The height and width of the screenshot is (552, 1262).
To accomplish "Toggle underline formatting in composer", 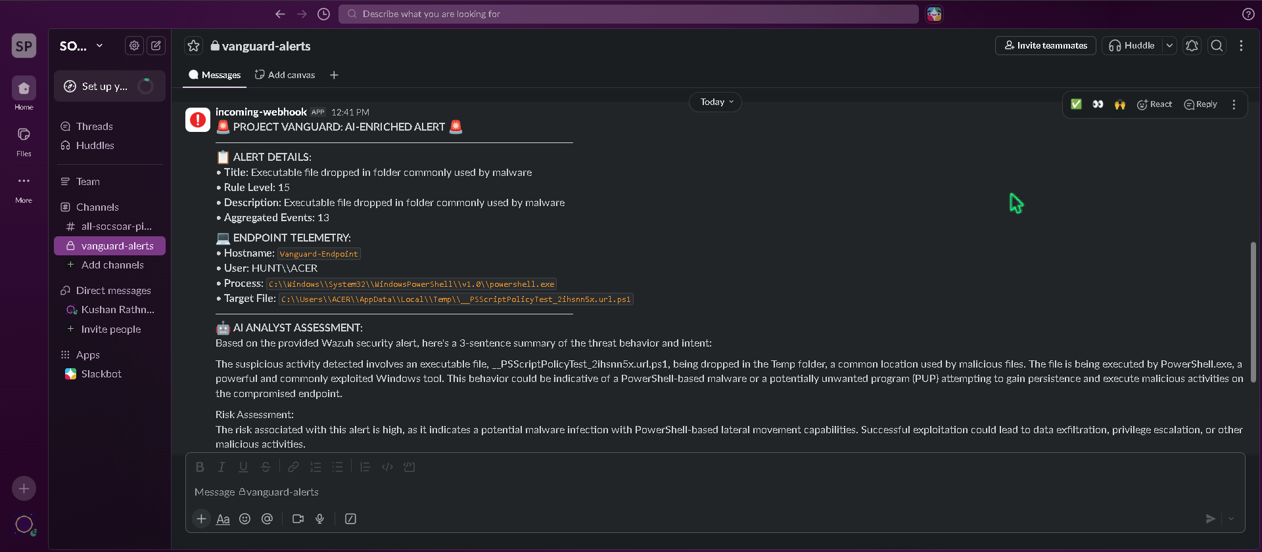I will click(x=243, y=467).
